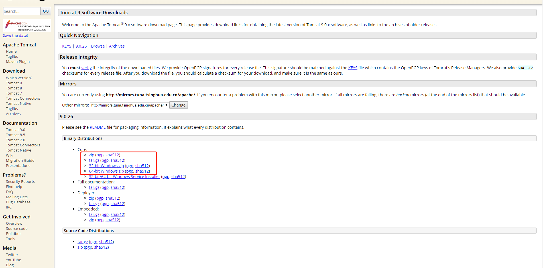The image size is (543, 268).
Task: Open Mailing Lists sidebar link
Action: point(17,197)
